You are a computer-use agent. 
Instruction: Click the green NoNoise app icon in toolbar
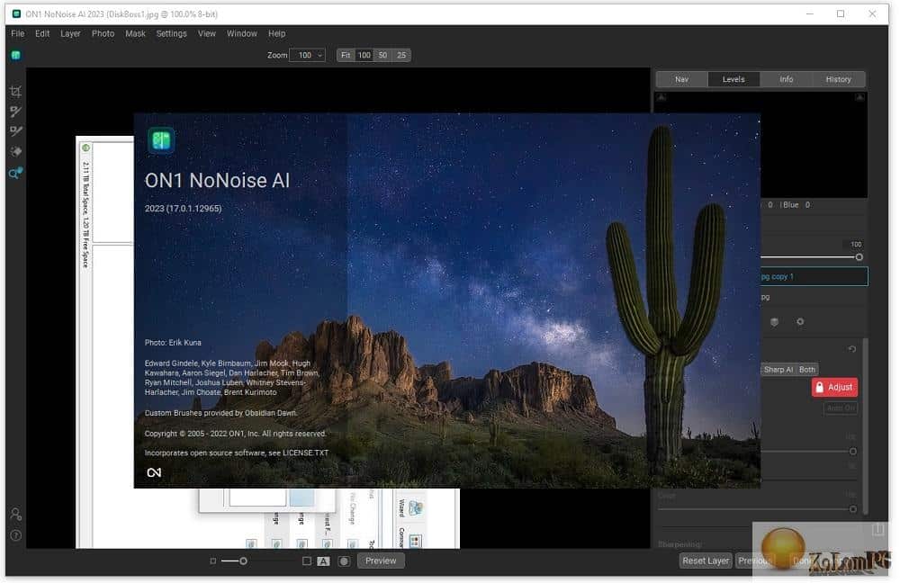point(15,55)
